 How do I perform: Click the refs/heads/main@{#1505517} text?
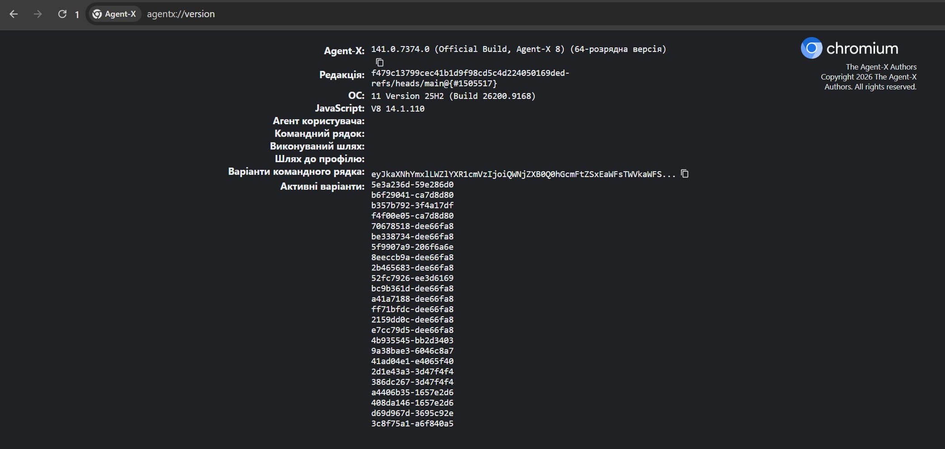434,84
